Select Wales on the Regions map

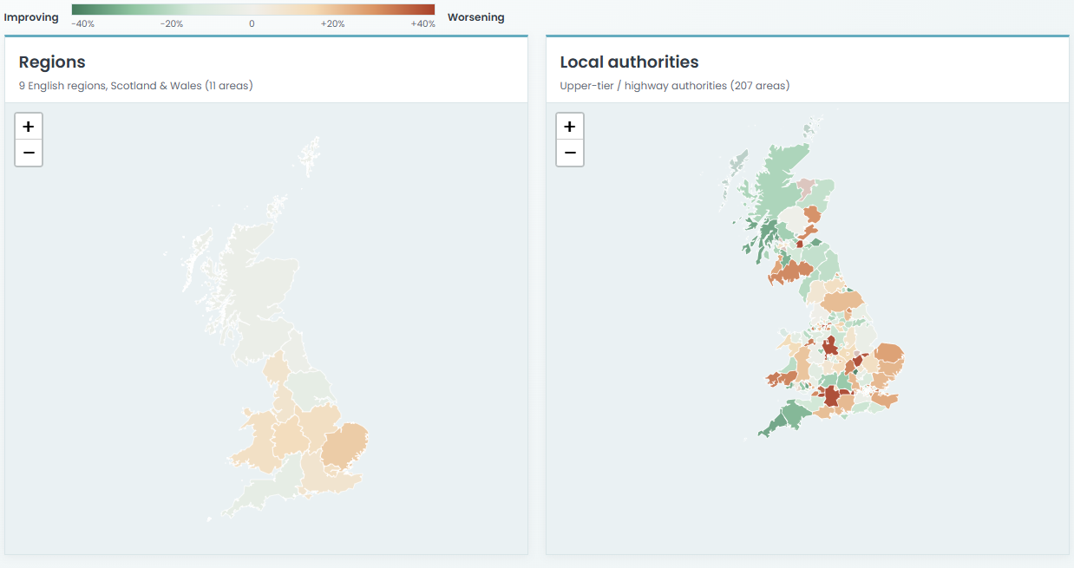[x=260, y=442]
